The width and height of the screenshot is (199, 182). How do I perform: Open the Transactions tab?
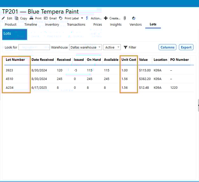pyautogui.click(x=76, y=24)
